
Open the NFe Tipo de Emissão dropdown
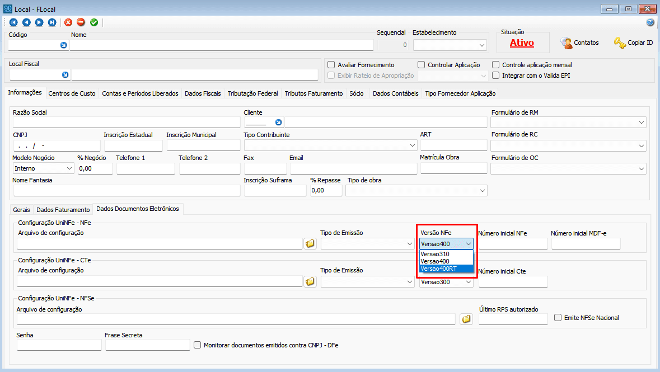(410, 244)
